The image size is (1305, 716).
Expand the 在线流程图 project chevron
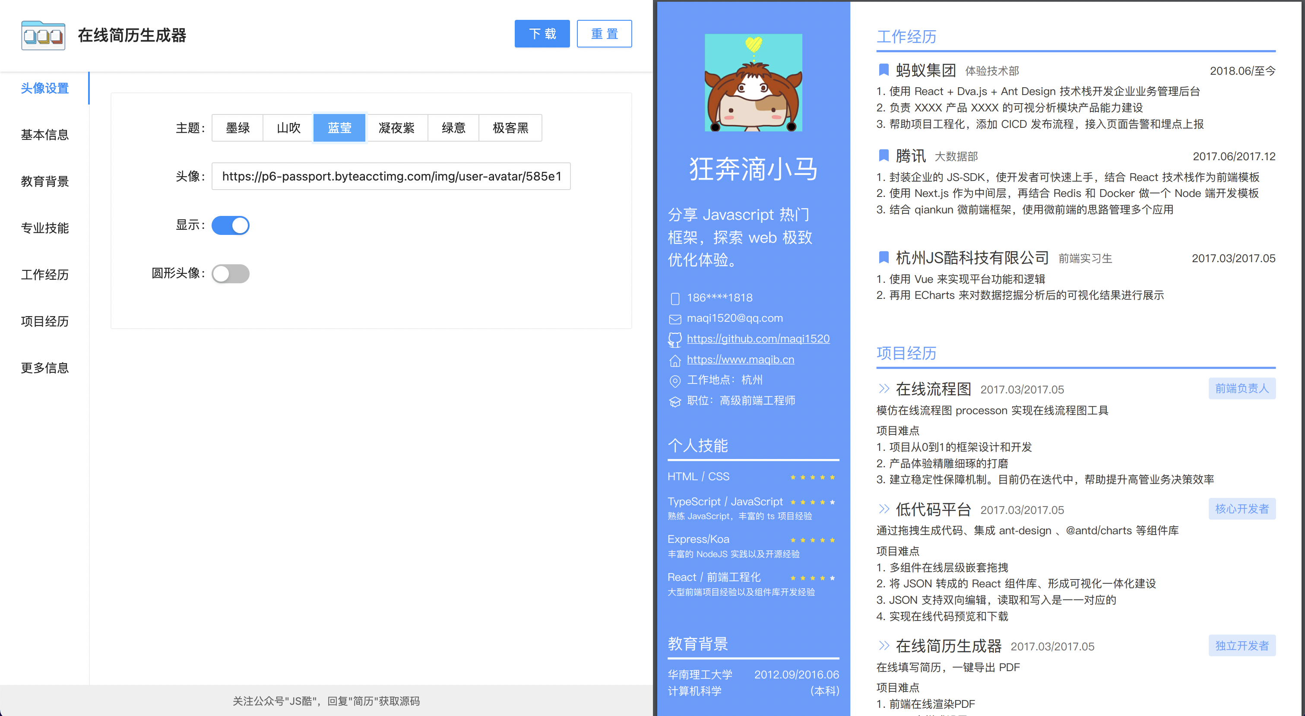884,389
